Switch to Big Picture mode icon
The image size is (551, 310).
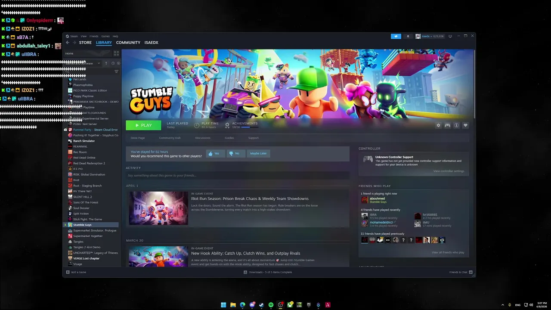[x=450, y=36]
